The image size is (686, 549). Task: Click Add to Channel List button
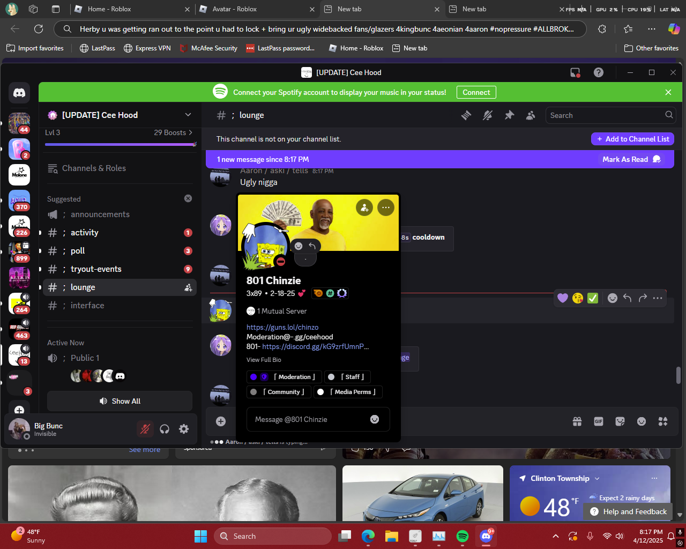[632, 139]
